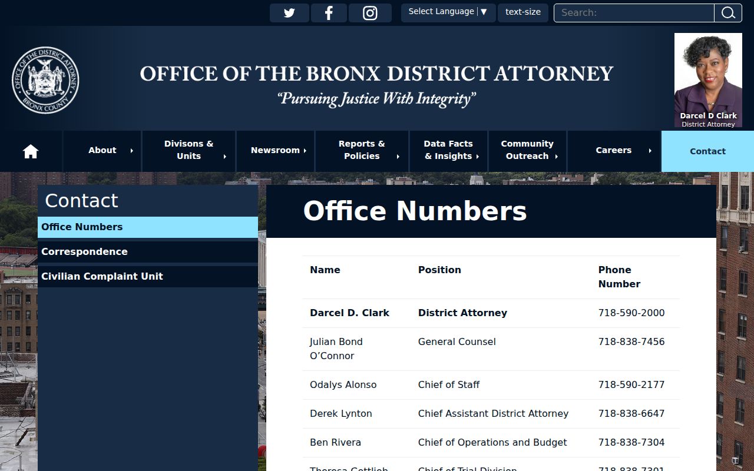Open the Community Outreach menu
The height and width of the screenshot is (471, 754).
[x=527, y=150]
